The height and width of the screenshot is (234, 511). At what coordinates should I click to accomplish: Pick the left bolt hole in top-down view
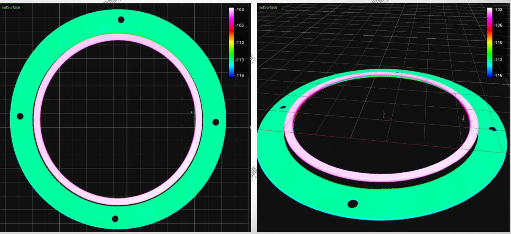click(20, 116)
